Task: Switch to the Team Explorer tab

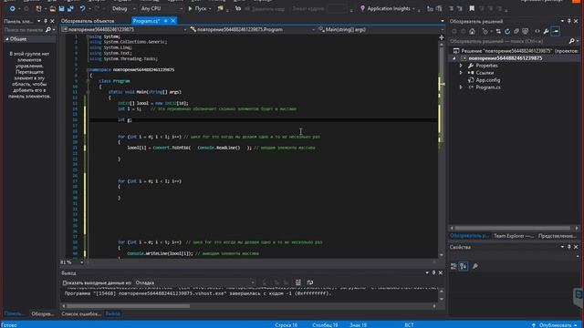Action: 514,236
